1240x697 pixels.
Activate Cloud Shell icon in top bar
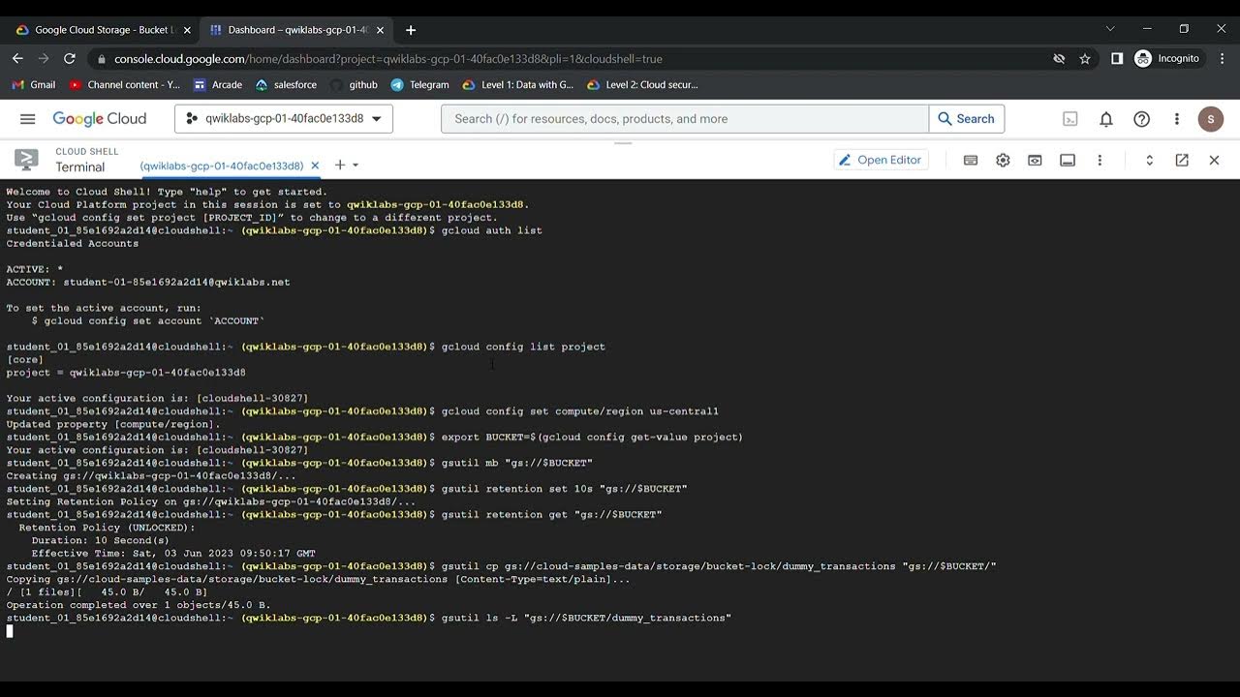coord(1070,119)
